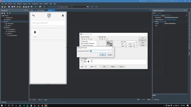Viewport: 191px width, 107px height.
Task: Select CornerButton1 in Structure tree
Action: (x=11, y=29)
